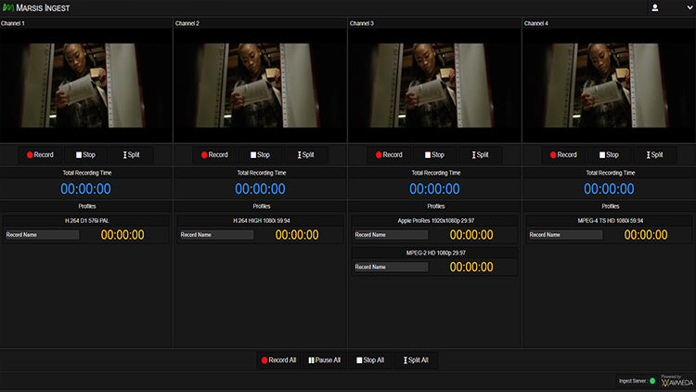This screenshot has height=392, width=696.
Task: Hit Stop under Channel 4 preview
Action: pos(611,155)
